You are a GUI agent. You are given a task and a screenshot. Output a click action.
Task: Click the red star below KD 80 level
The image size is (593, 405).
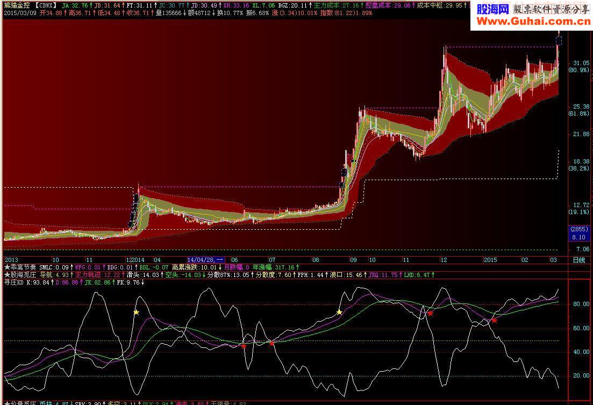pos(430,314)
